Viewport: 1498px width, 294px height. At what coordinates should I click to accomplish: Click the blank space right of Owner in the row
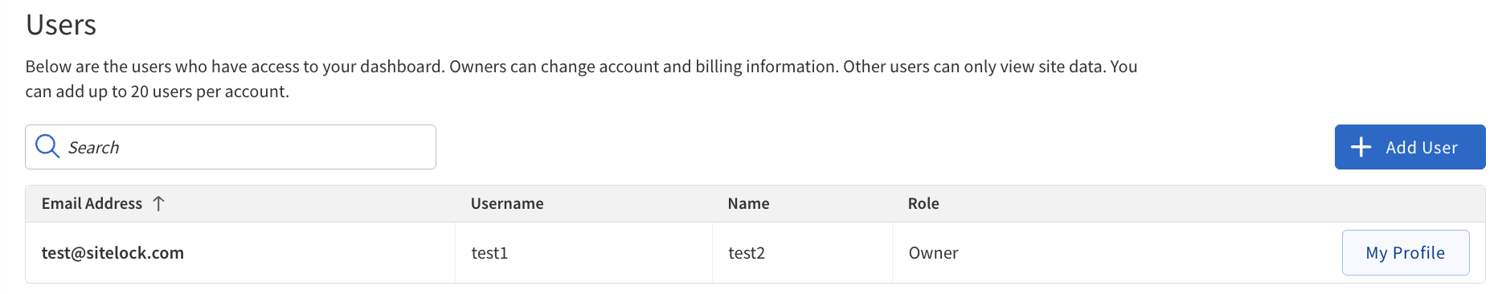tap(1149, 252)
